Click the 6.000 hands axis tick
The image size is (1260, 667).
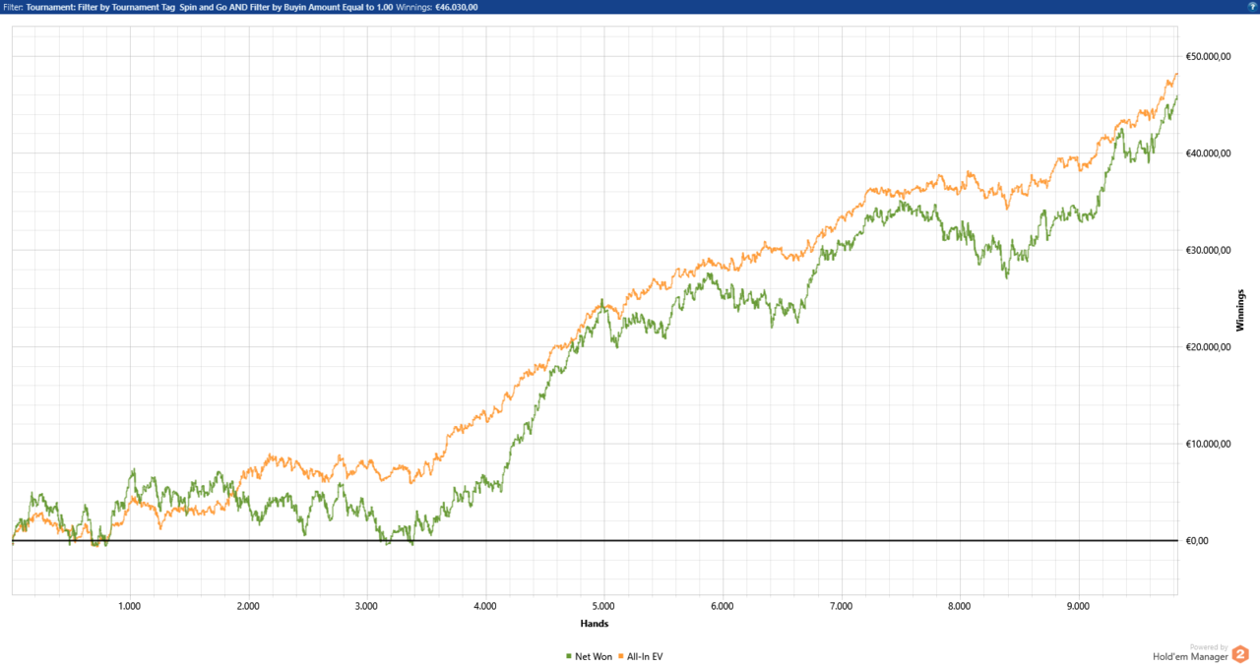(723, 607)
